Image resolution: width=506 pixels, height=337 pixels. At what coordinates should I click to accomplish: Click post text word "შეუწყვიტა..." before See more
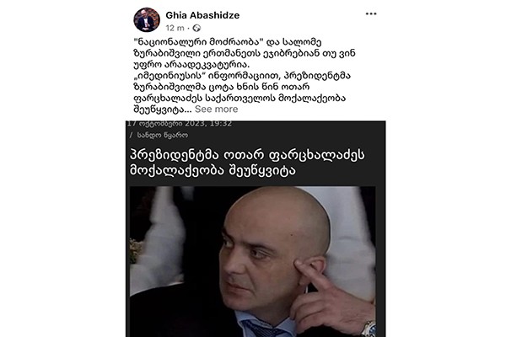pos(162,110)
